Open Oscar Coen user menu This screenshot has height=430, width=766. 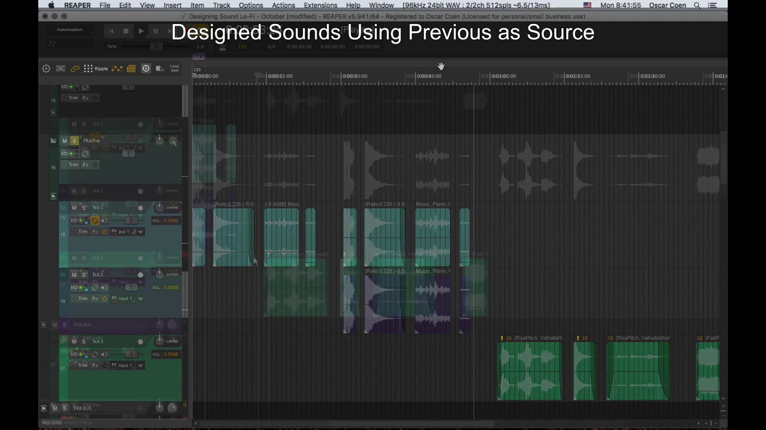pos(667,5)
